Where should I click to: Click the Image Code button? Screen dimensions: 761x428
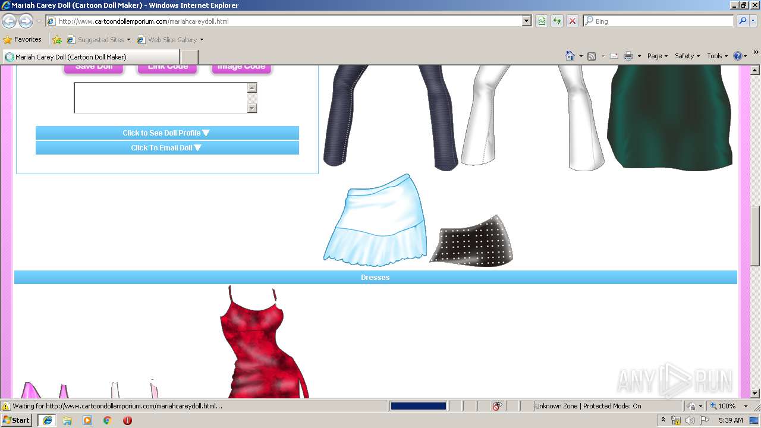(x=241, y=68)
